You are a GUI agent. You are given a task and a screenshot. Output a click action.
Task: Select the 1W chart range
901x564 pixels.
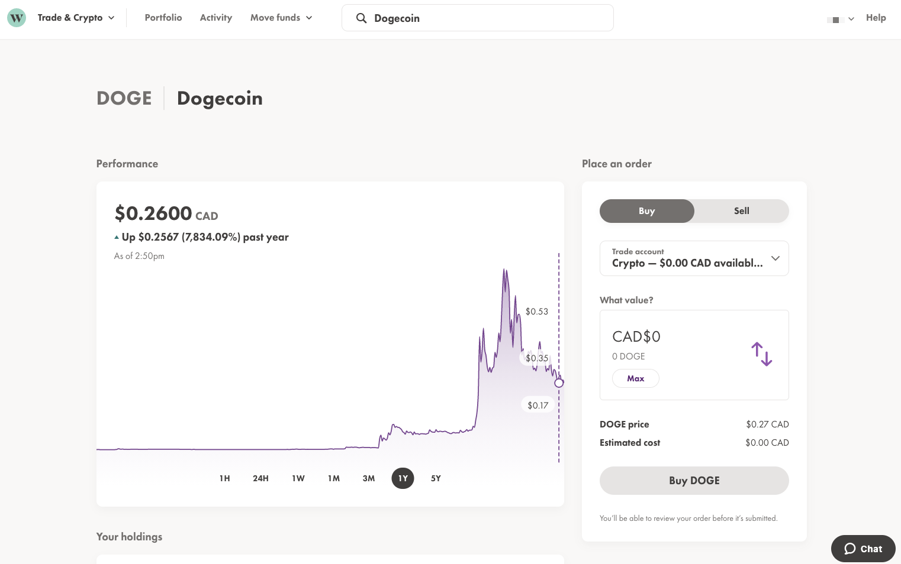(x=298, y=478)
